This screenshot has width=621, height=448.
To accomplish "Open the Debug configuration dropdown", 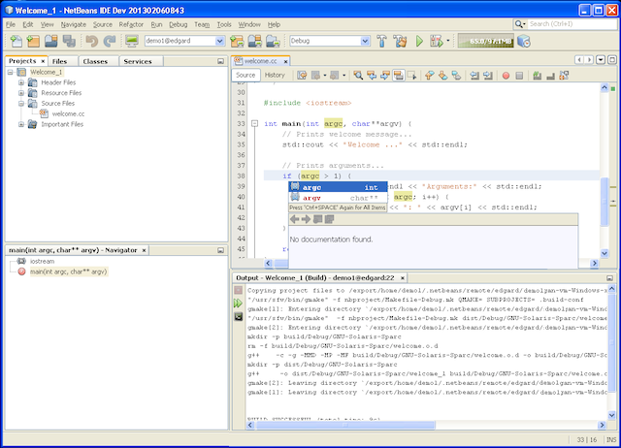I will pyautogui.click(x=365, y=42).
